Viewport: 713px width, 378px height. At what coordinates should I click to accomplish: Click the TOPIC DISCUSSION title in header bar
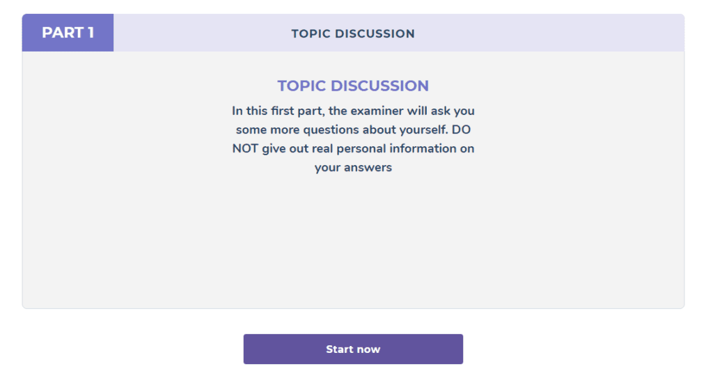tap(353, 33)
